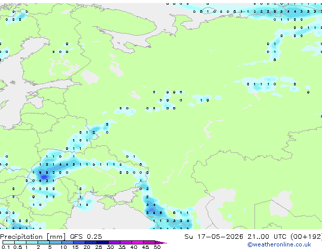Screen dimensions: 322x249
Task: Pick the legend swatch for 1–2 mm
Action: [x=32, y=242]
